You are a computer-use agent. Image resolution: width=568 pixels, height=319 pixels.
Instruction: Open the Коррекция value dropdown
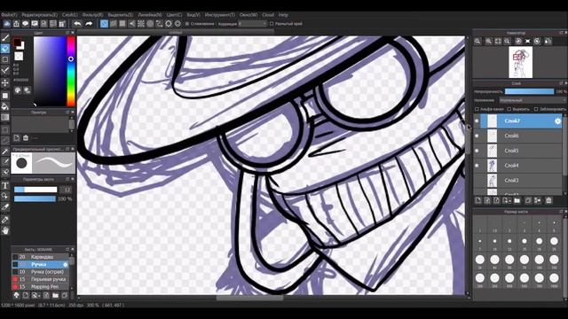253,24
